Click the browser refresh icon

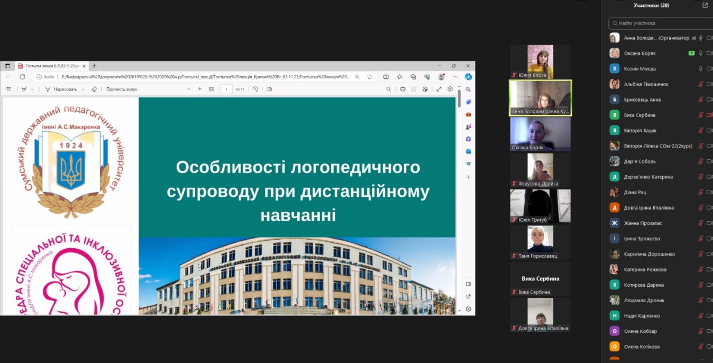(x=22, y=77)
